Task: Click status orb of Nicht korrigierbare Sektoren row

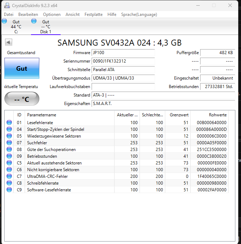Action: click(9, 169)
